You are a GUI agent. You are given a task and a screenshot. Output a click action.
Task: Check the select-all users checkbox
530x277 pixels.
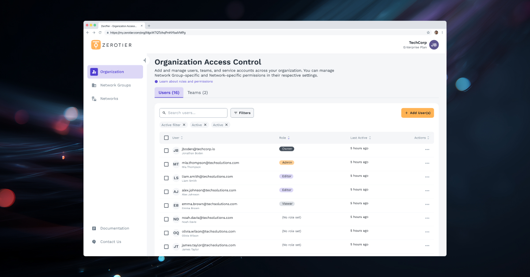coord(166,138)
